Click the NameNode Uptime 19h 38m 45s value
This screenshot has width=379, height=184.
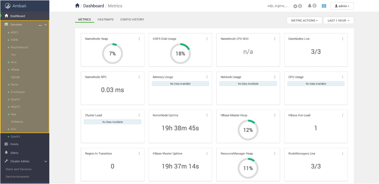coord(180,128)
